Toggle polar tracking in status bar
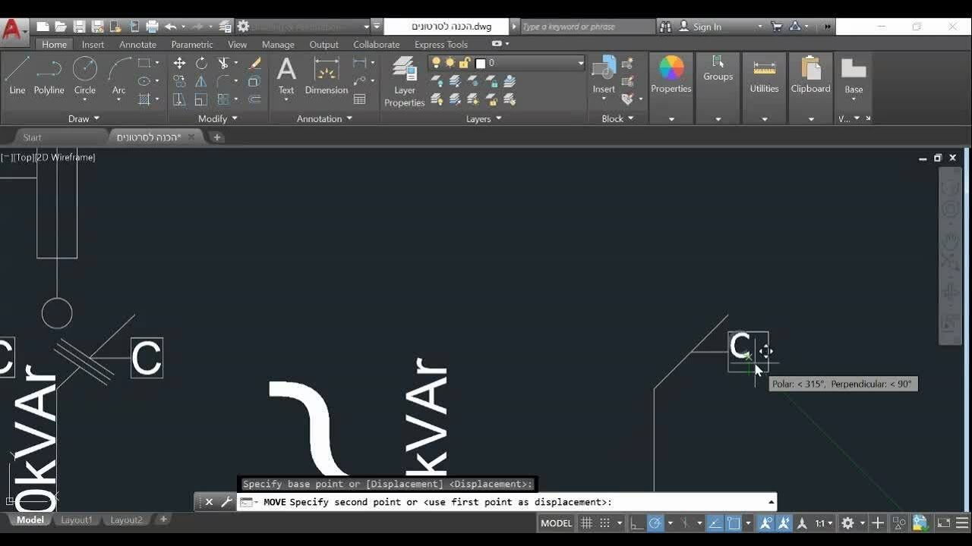Screen dimensions: 972x546 (x=655, y=523)
